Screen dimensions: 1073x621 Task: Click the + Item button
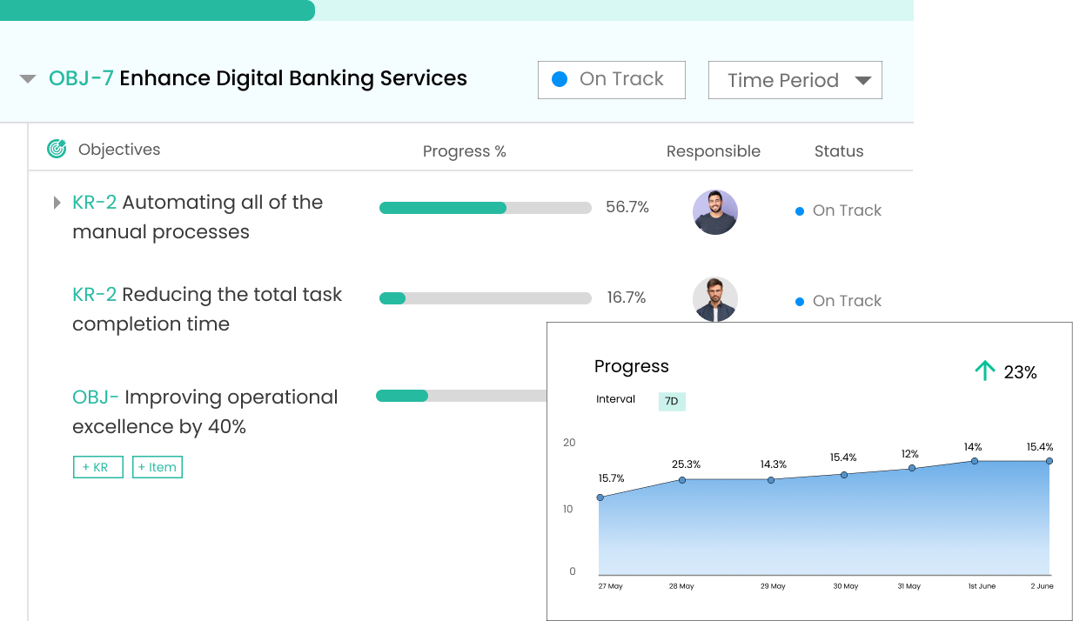tap(158, 467)
